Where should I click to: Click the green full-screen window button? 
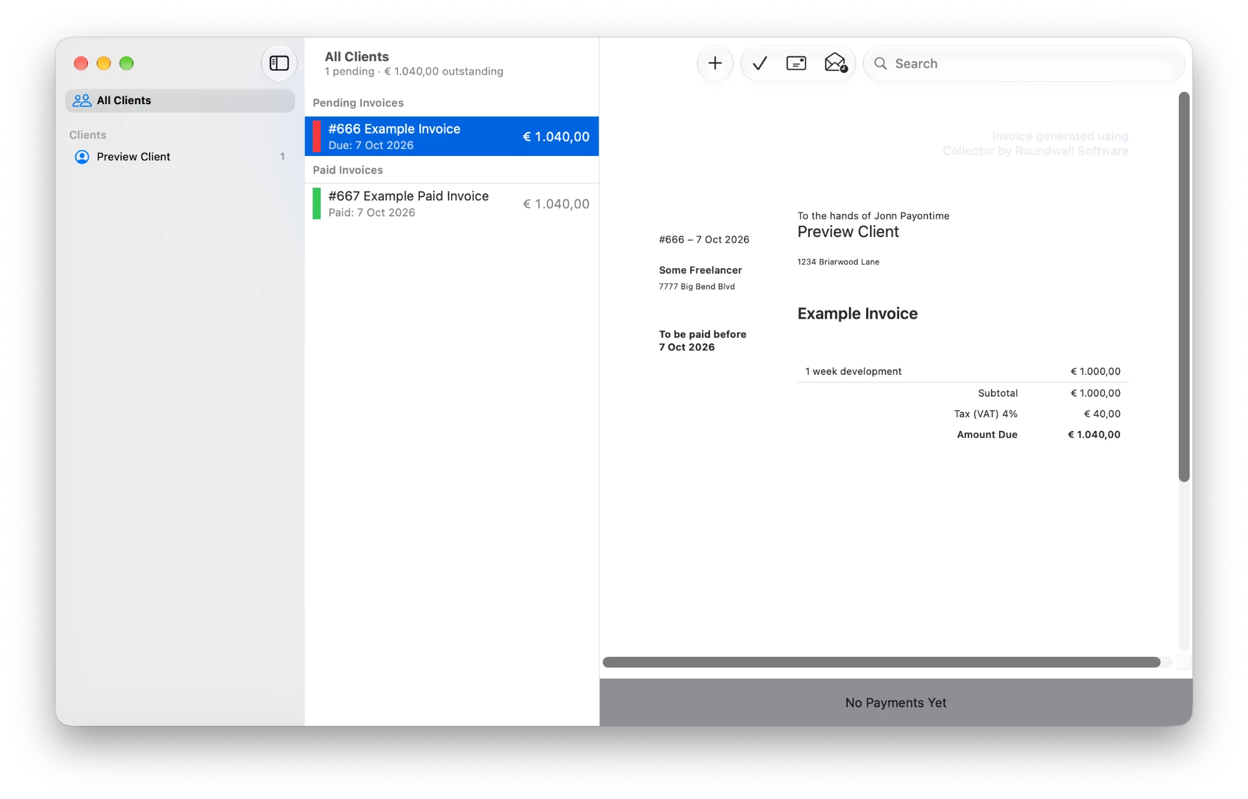(127, 63)
